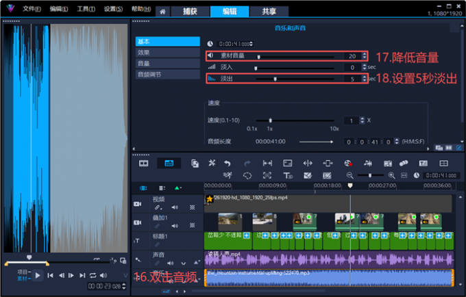The width and height of the screenshot is (466, 297).
Task: Click the copy icon in the timeline toolbar
Action: click(x=195, y=163)
